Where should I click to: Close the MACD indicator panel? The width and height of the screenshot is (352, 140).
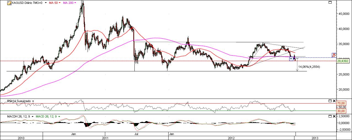click(x=334, y=117)
